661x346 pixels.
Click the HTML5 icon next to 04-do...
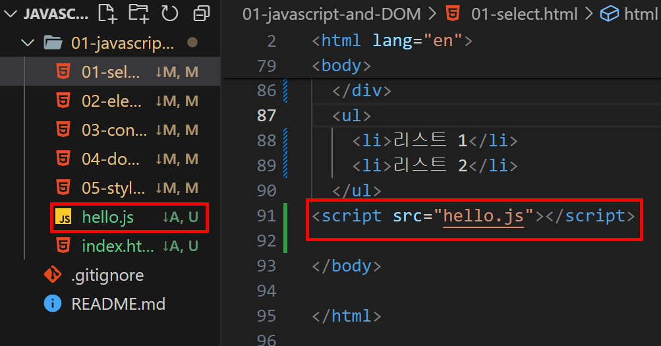coord(63,159)
